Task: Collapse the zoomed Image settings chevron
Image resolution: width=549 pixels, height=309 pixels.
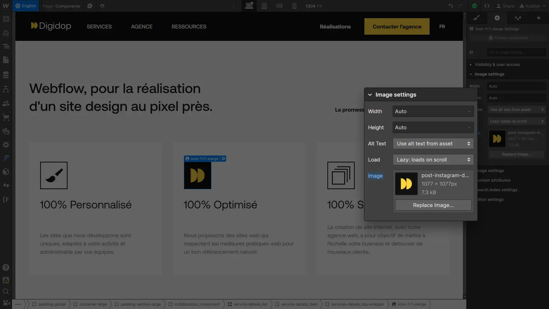Action: tap(370, 95)
